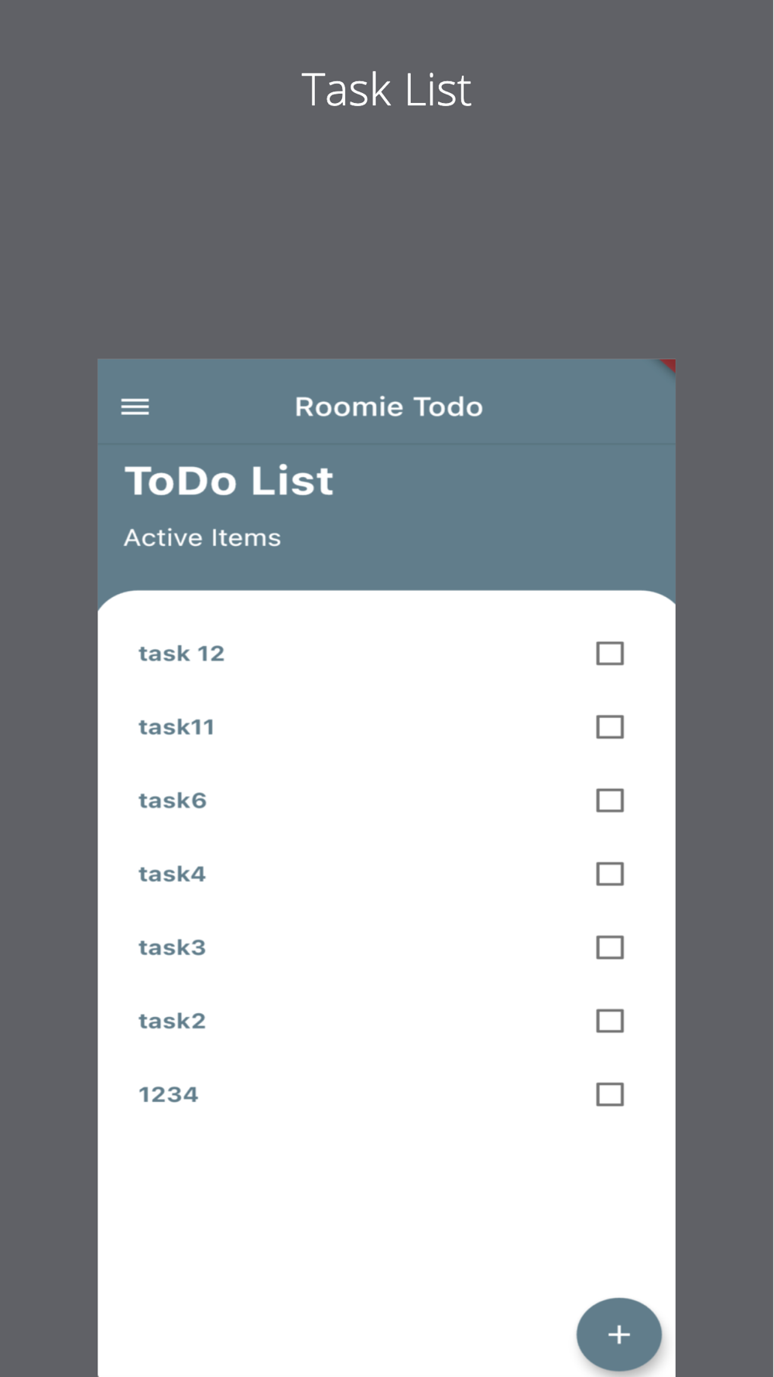Open the hamburger navigation menu

pos(135,407)
